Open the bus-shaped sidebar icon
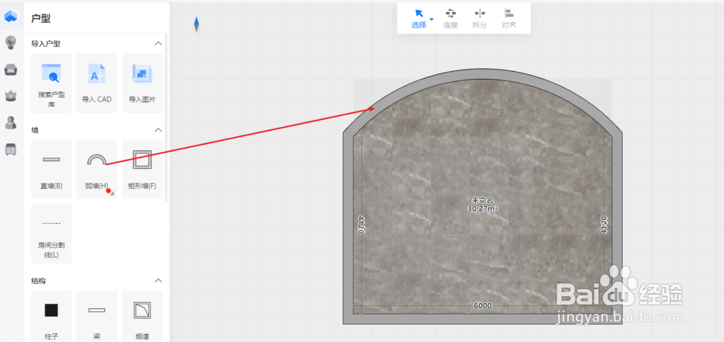This screenshot has height=342, width=724. [11, 149]
